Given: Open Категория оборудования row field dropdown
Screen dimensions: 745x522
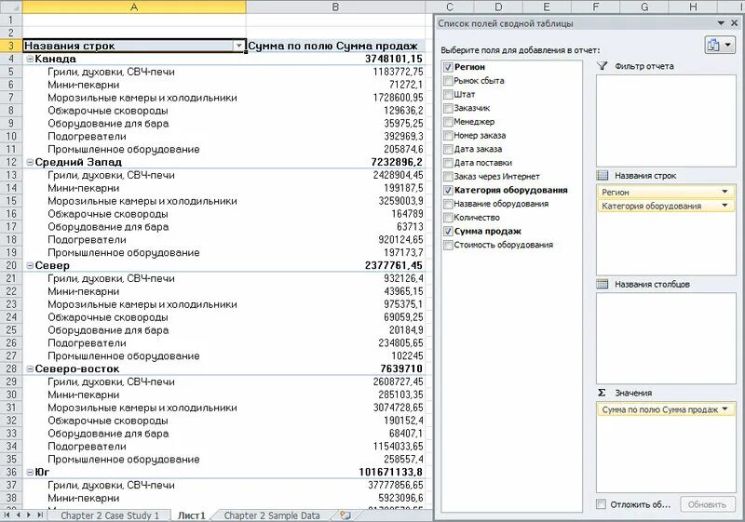Looking at the screenshot, I should coord(725,206).
